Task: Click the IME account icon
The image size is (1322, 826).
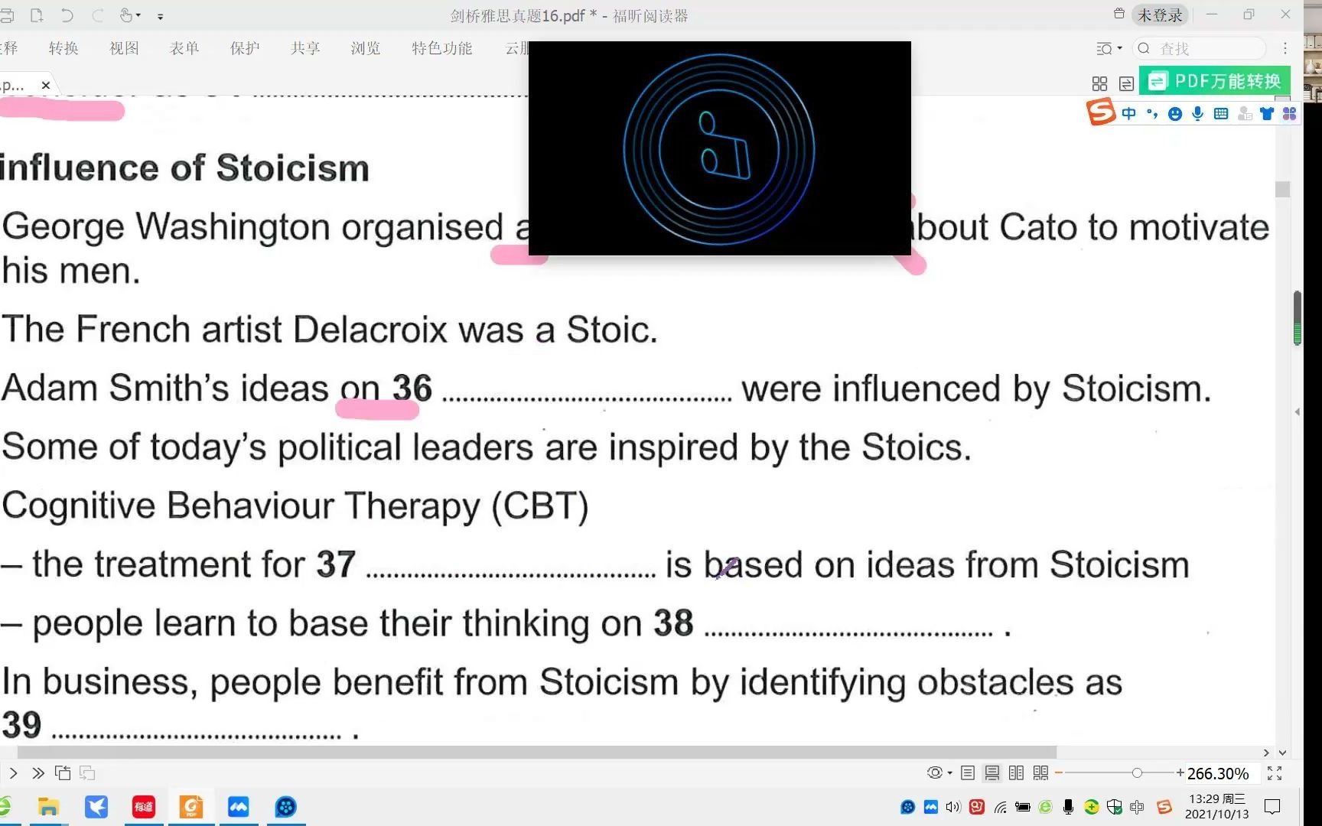Action: [1245, 113]
